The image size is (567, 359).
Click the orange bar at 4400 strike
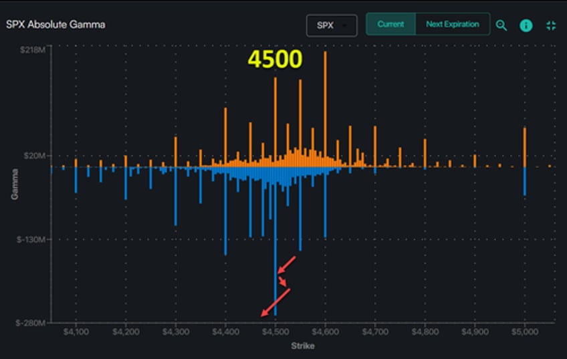tap(225, 137)
